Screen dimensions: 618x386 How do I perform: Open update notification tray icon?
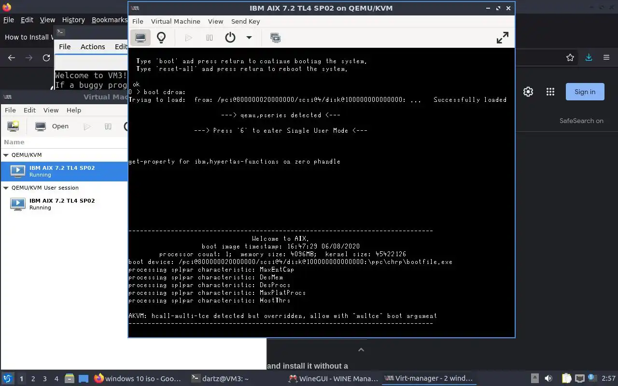tap(592, 378)
